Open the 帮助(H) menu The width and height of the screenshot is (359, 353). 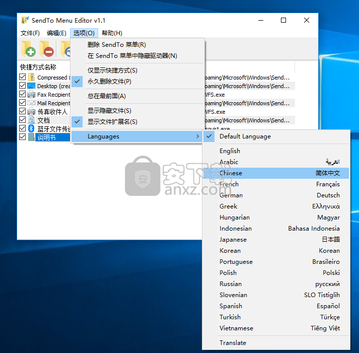pos(112,33)
